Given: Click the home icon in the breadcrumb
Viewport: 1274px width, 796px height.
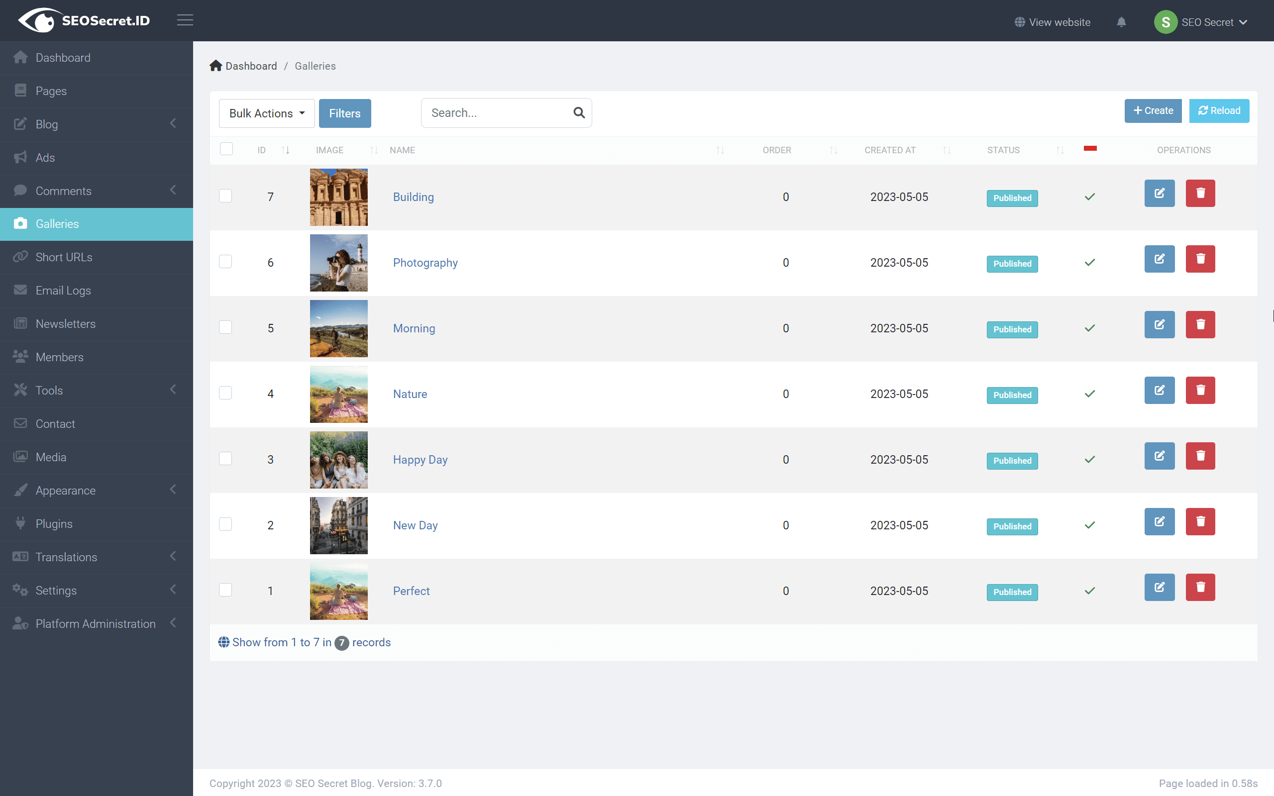Looking at the screenshot, I should tap(216, 65).
